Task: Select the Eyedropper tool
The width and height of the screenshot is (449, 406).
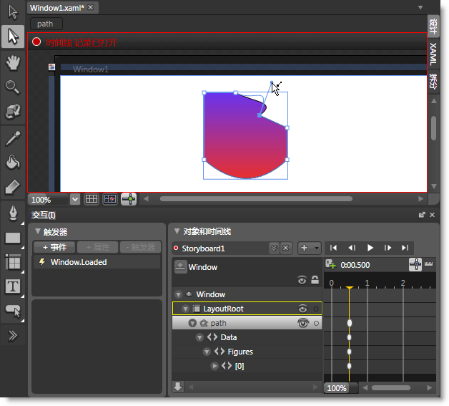Action: click(x=12, y=137)
